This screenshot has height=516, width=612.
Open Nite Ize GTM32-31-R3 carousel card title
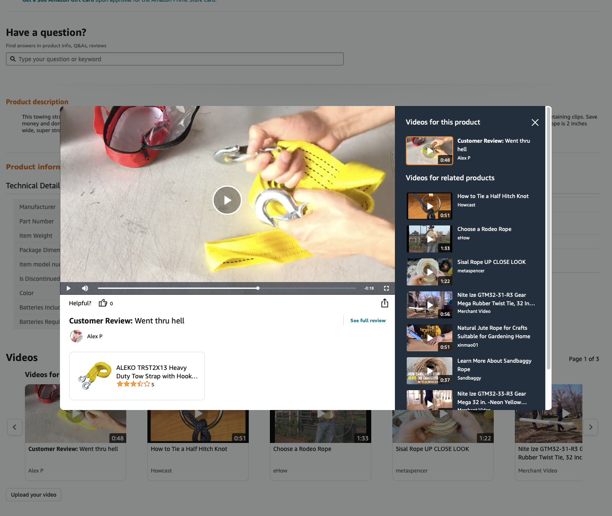550,454
